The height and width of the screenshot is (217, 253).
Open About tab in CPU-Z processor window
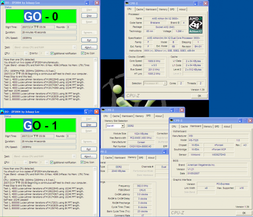tap(182, 10)
